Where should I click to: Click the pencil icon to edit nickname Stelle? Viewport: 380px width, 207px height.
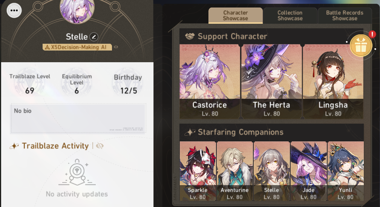click(x=94, y=37)
